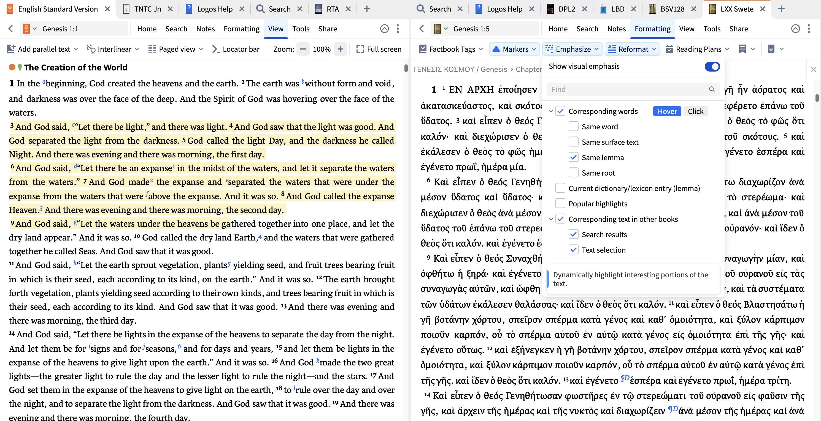Enable Popular highlights checkbox
Screen dimensions: 821x421
point(560,204)
